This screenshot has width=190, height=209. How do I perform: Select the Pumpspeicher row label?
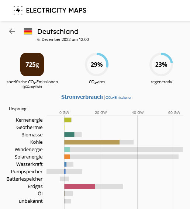27,171
